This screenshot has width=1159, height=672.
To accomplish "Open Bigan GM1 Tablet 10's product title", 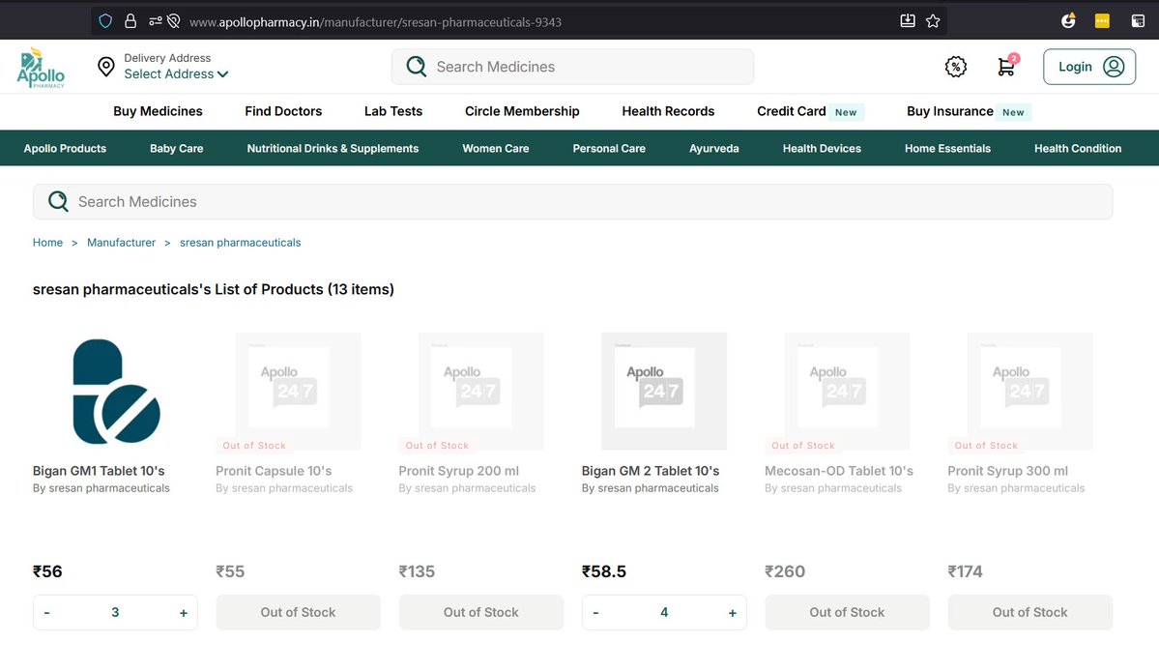I will tap(99, 471).
